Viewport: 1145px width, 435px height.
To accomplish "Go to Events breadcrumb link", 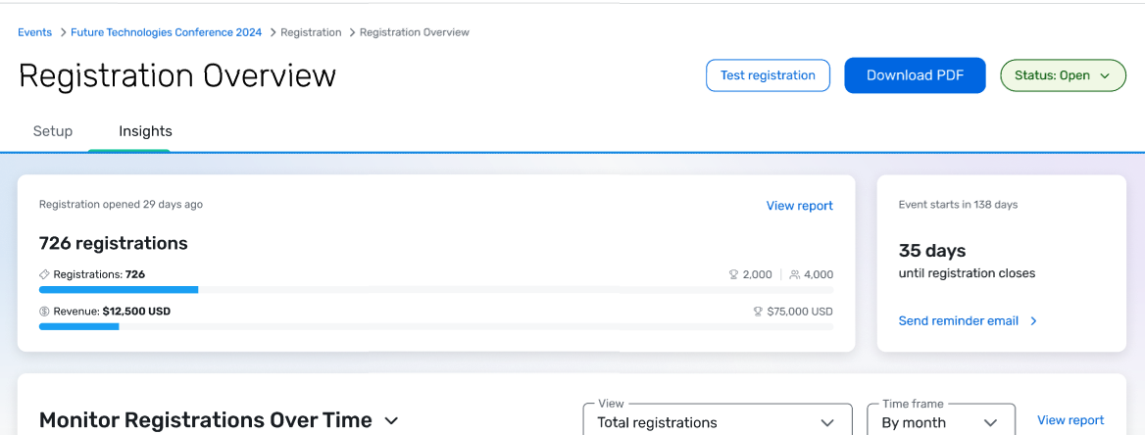I will click(x=35, y=32).
